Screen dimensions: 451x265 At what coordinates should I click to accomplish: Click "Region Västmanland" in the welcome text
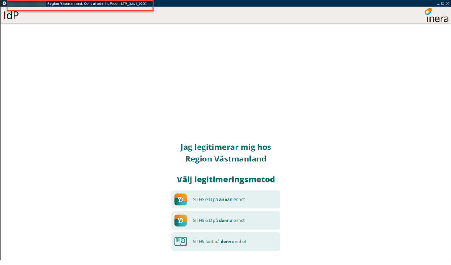[225, 159]
